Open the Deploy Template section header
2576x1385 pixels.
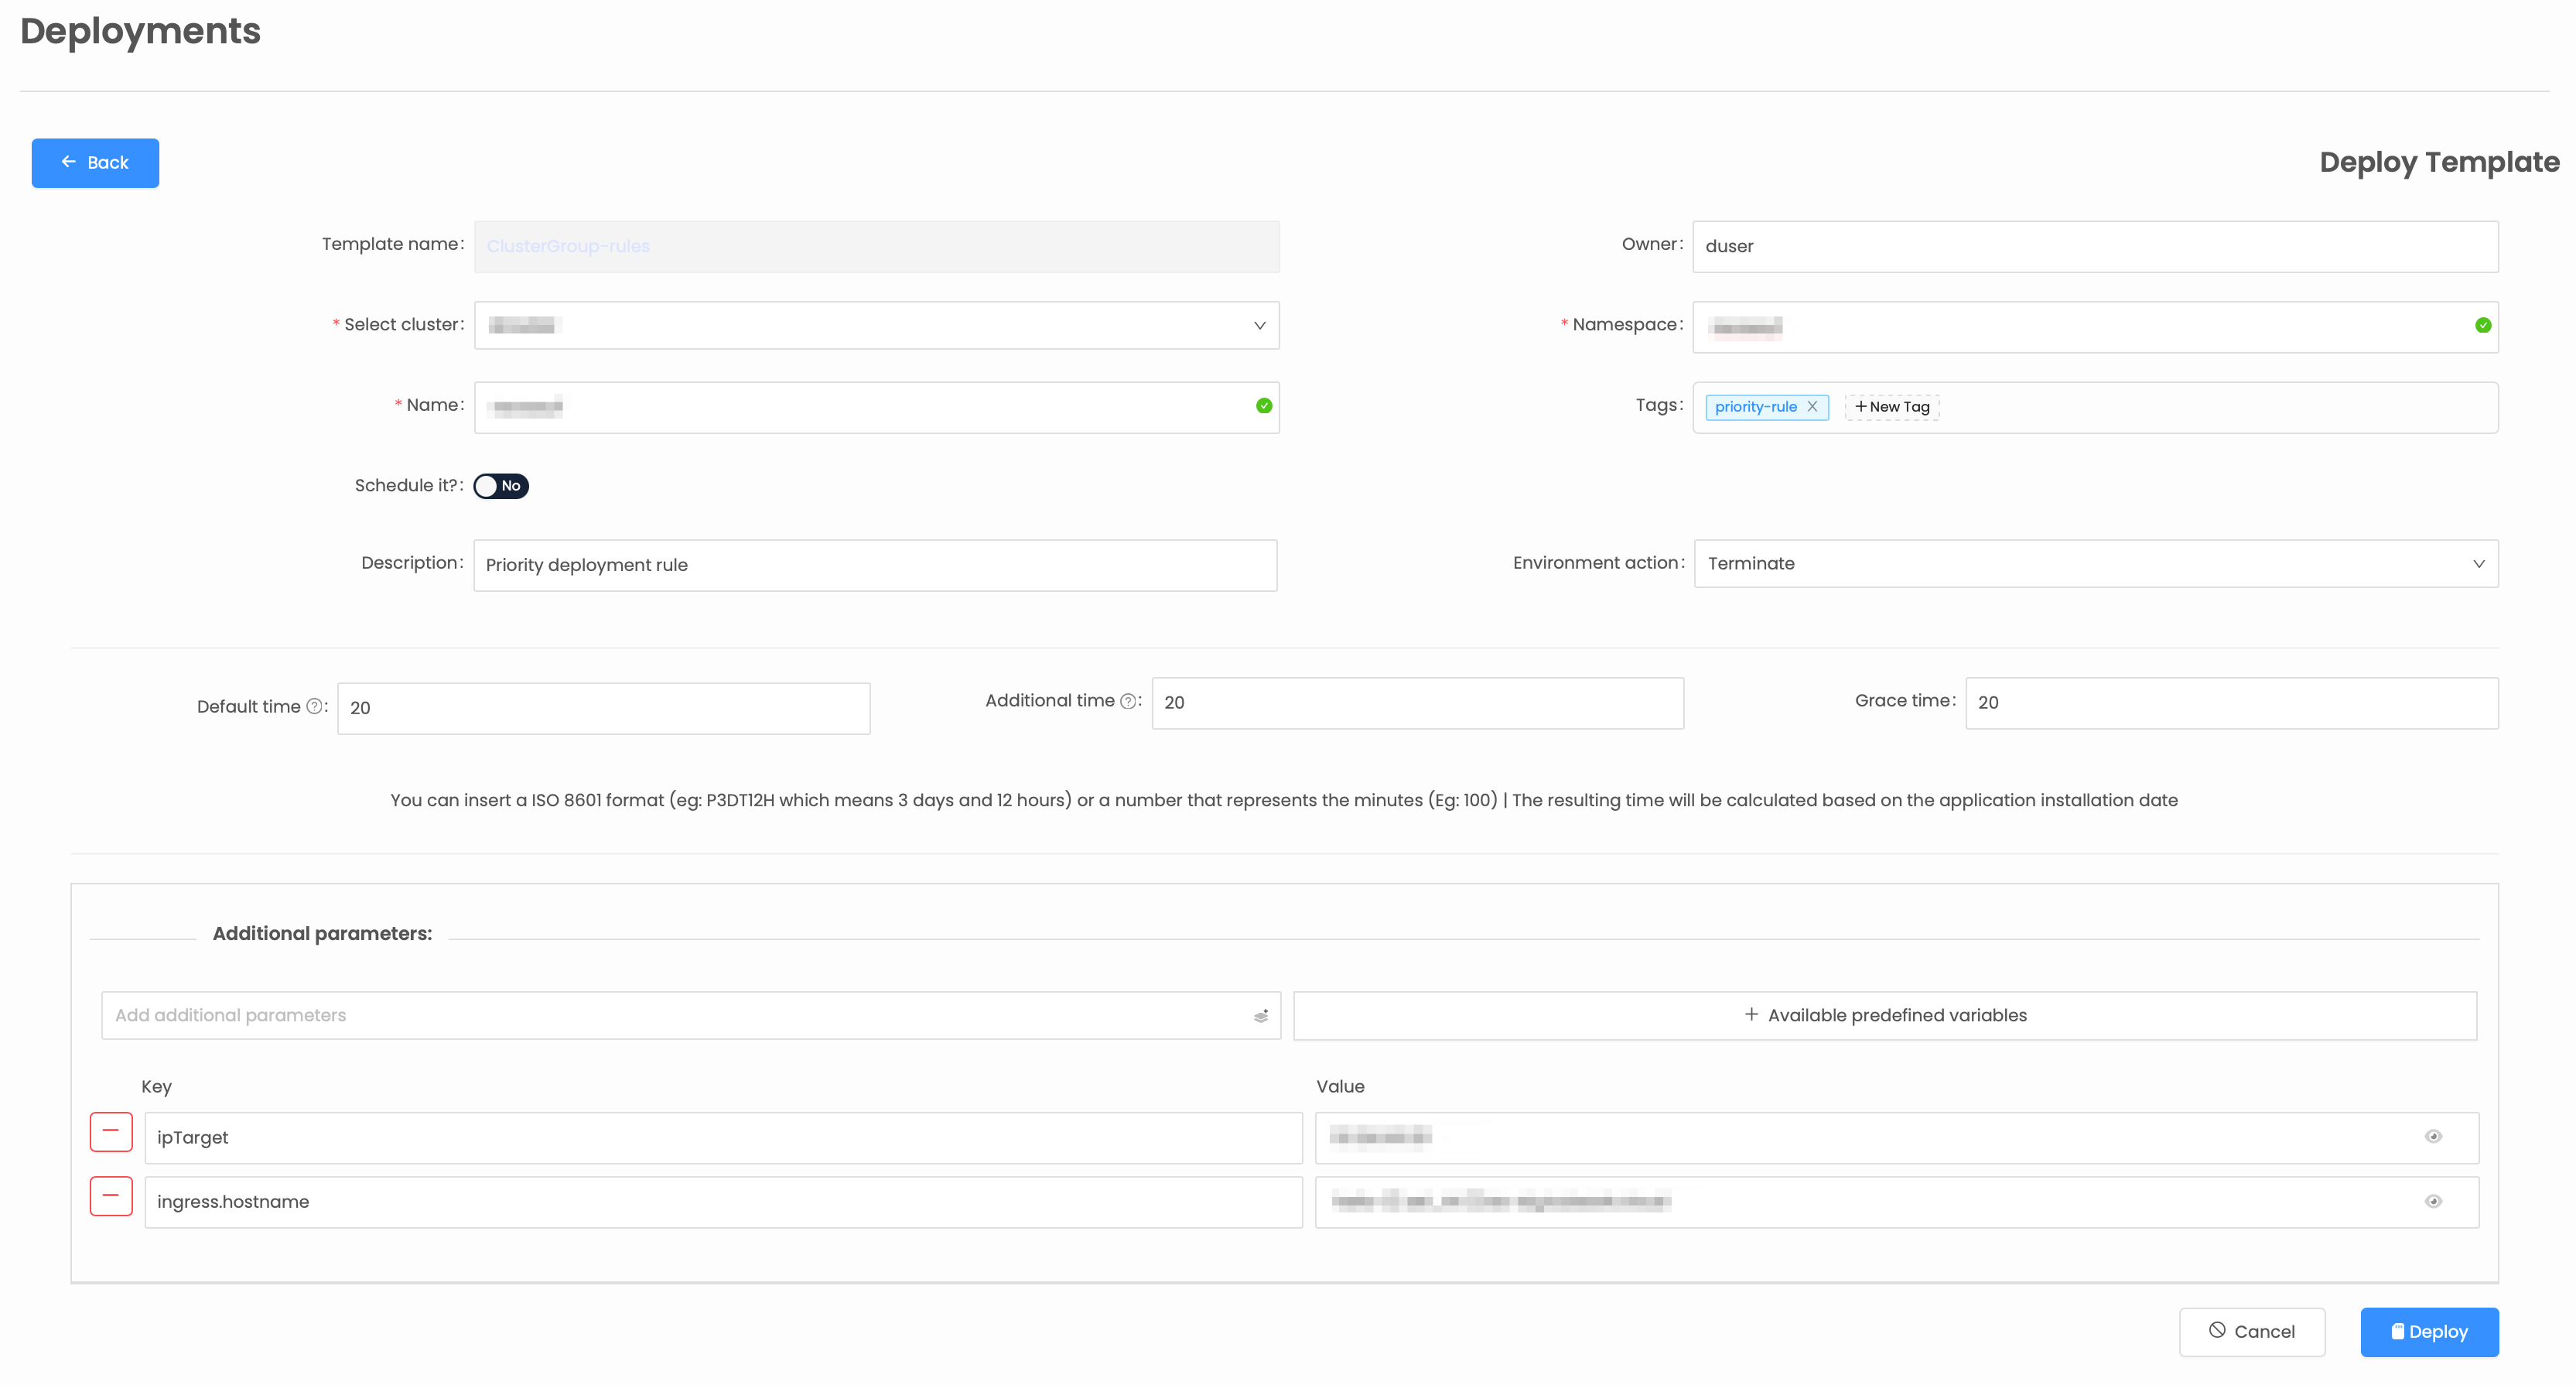[2439, 161]
